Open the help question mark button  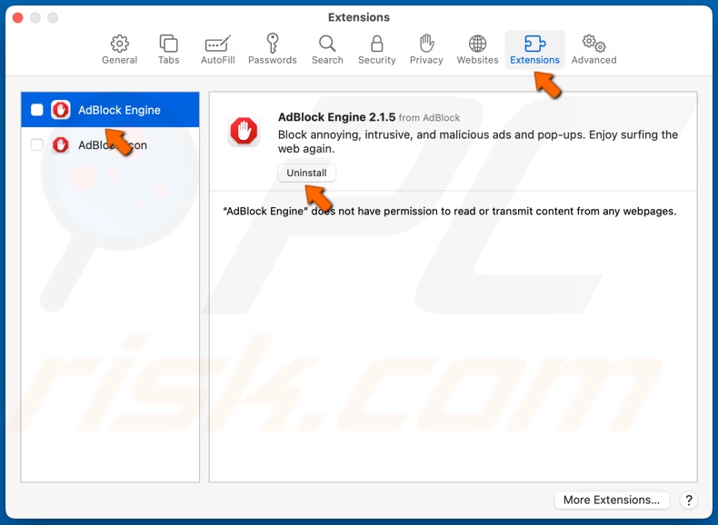click(689, 500)
